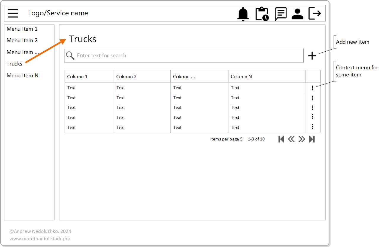Open context menu for first table row
383x247 pixels.
(x=312, y=88)
